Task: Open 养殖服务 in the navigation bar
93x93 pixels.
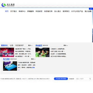Action: (30, 11)
